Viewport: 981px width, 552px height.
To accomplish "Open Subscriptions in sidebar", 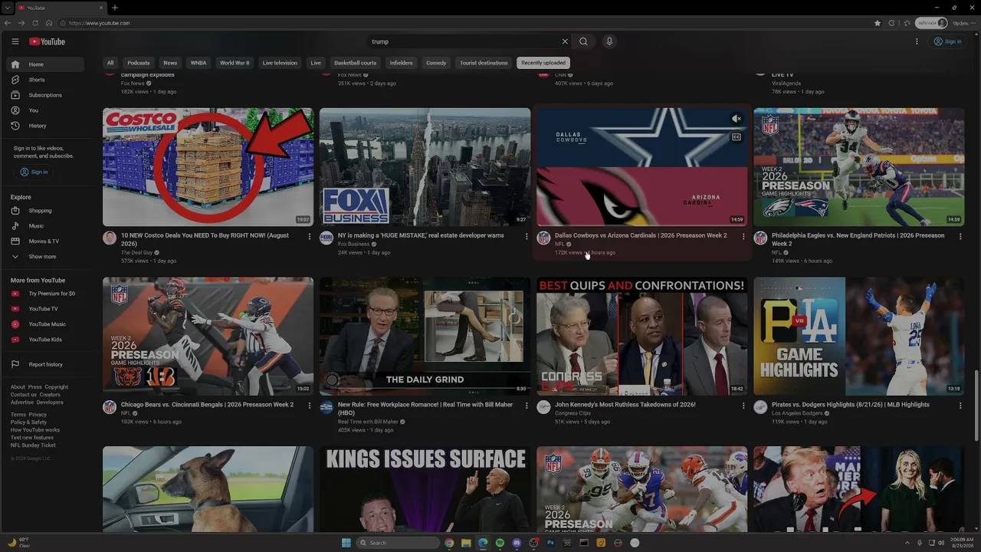I will (46, 95).
